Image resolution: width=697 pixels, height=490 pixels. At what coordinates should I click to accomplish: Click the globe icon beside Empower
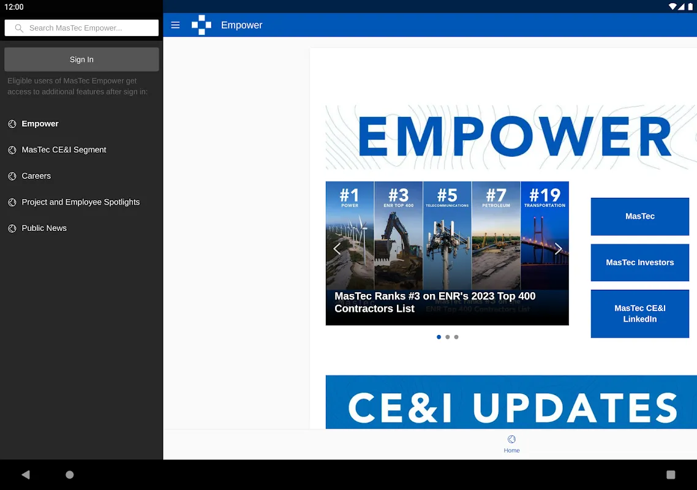[x=12, y=124]
